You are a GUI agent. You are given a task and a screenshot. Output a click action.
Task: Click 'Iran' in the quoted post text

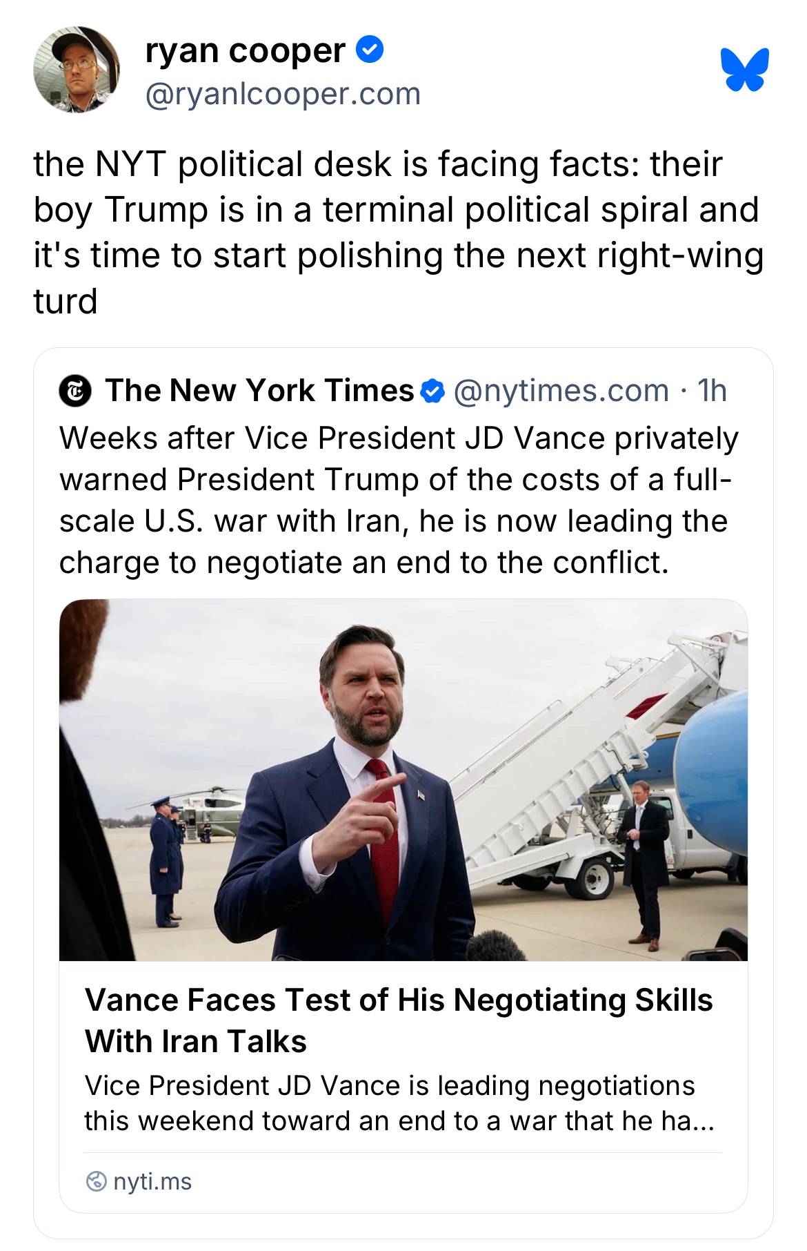tap(374, 521)
